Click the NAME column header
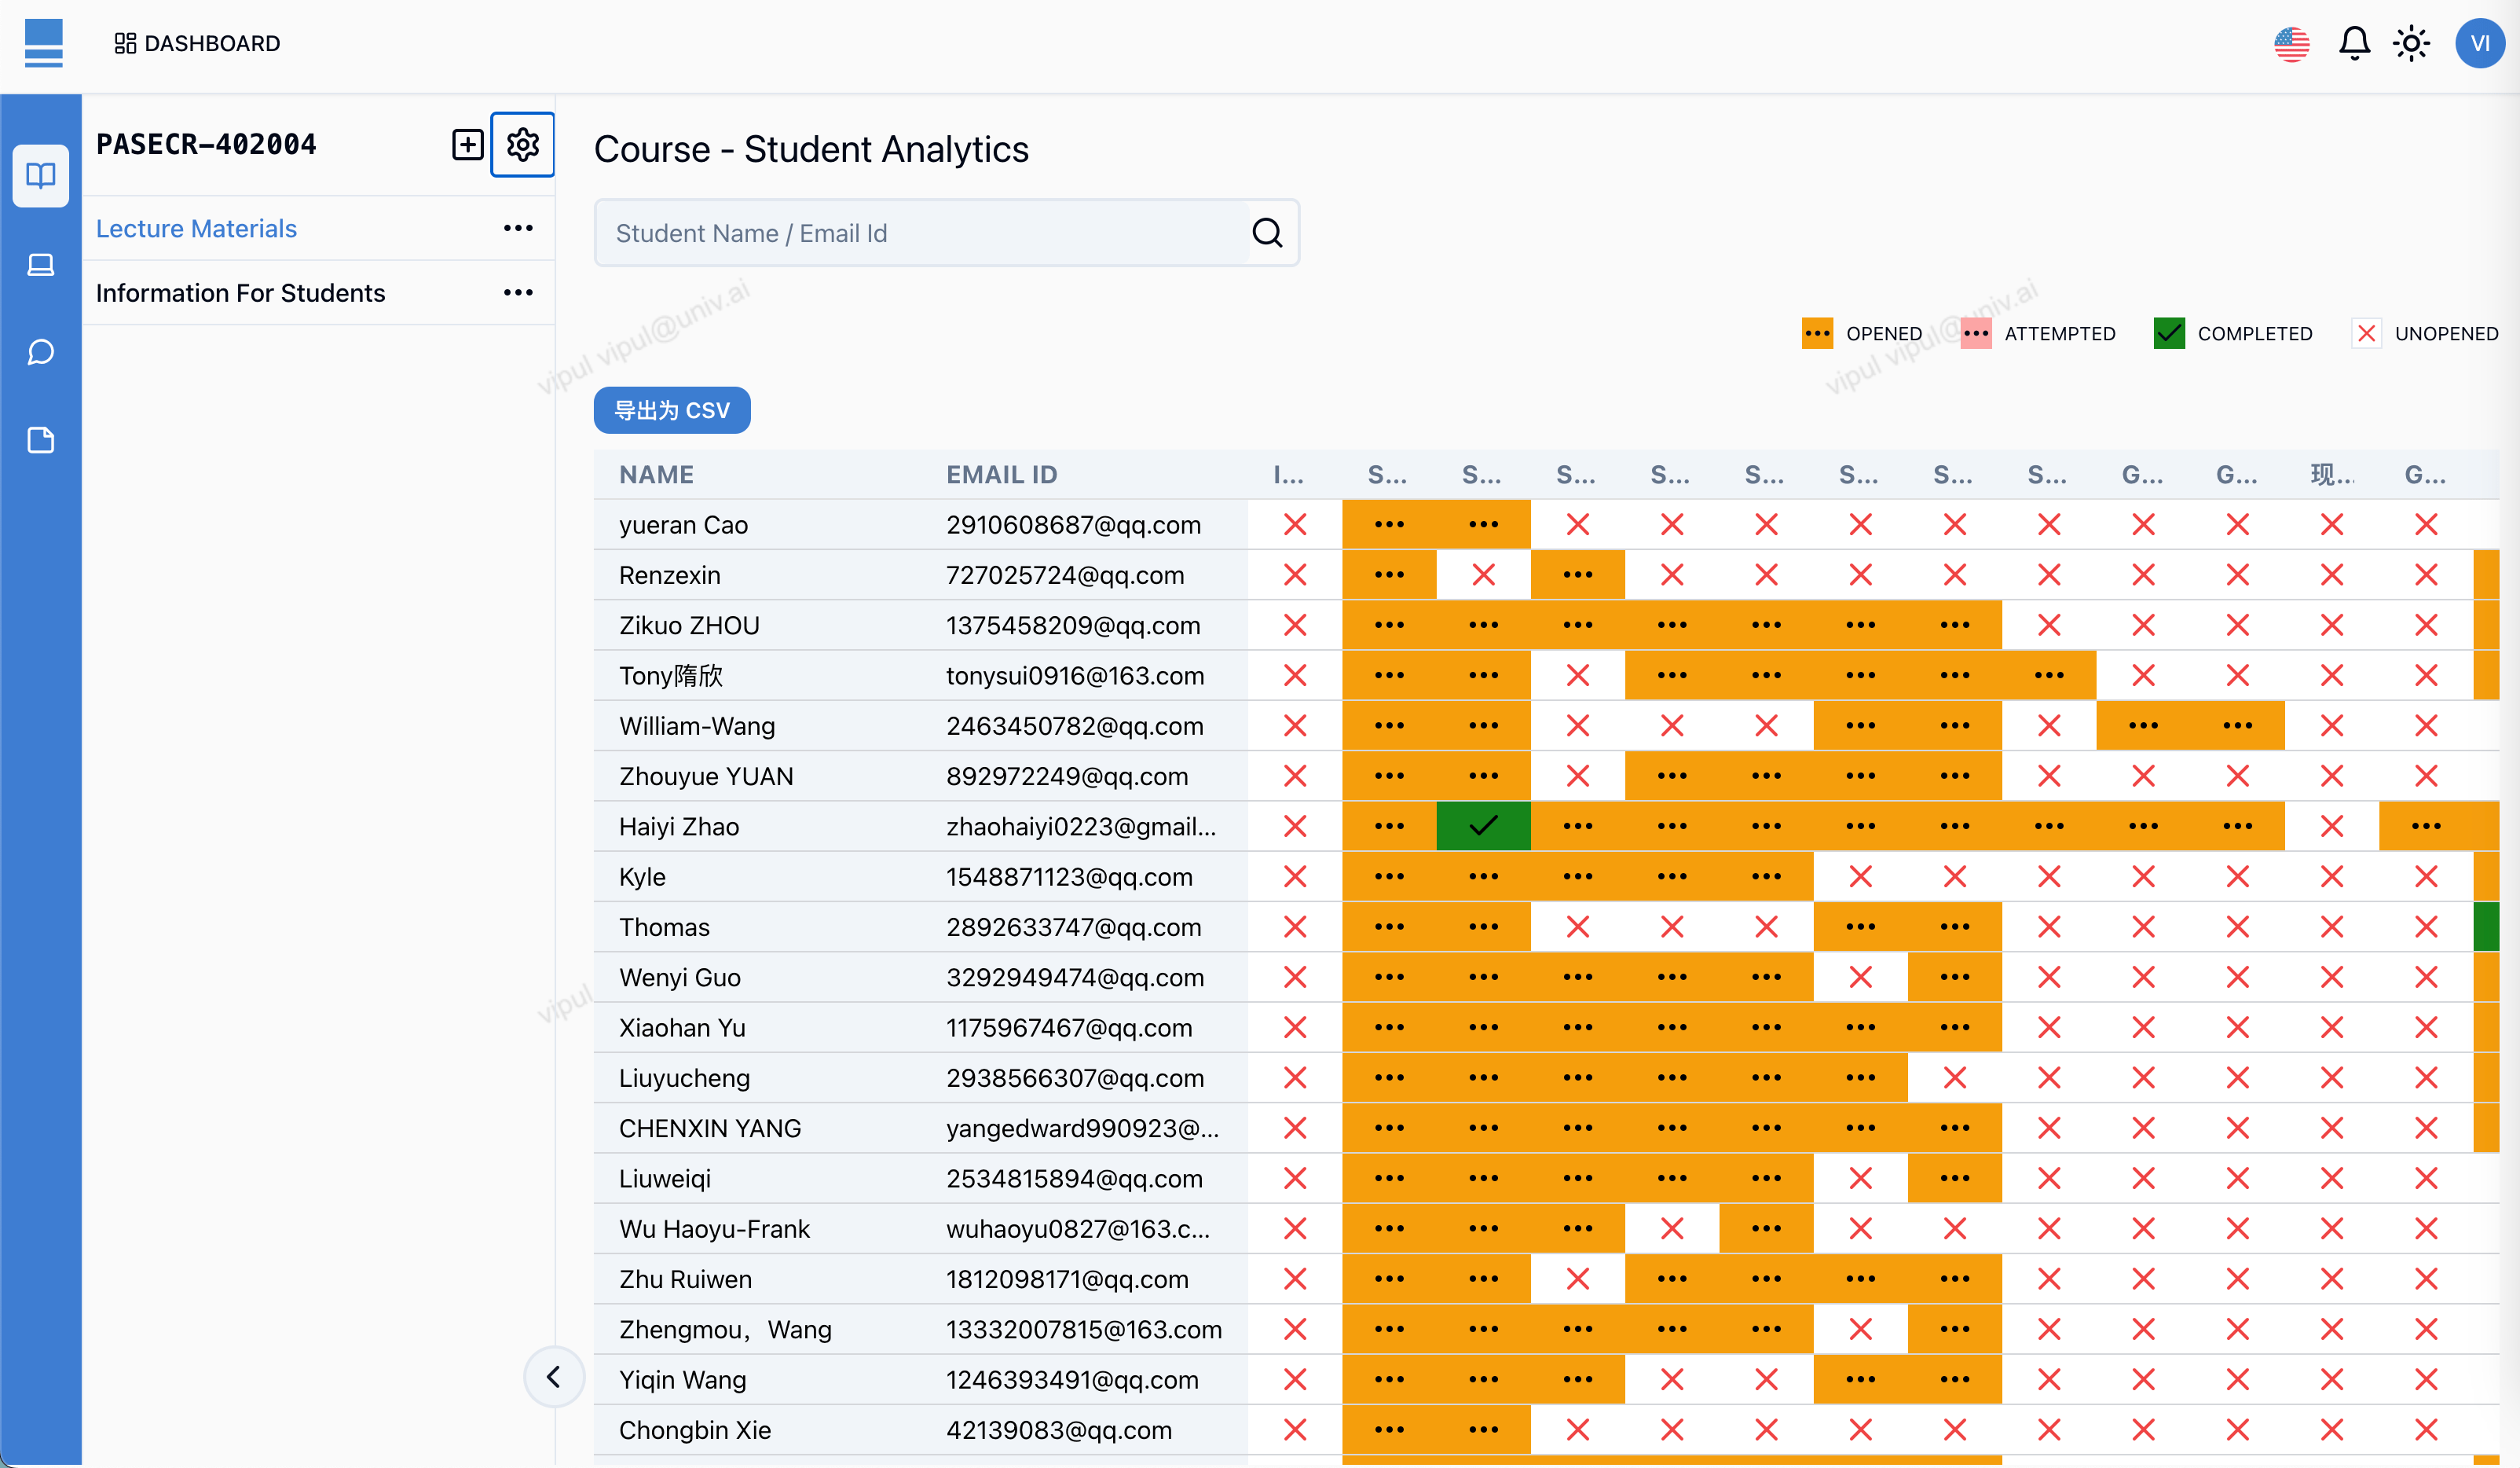 click(656, 475)
